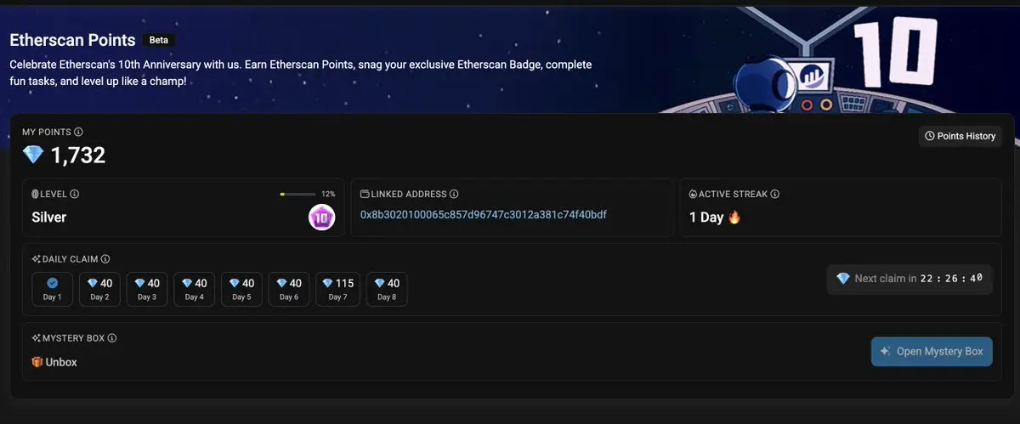Click the Unbox label
Screen dimensions: 1020x424
pos(61,363)
